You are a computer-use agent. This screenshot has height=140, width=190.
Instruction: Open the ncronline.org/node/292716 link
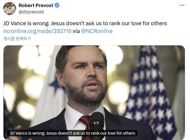[37, 31]
